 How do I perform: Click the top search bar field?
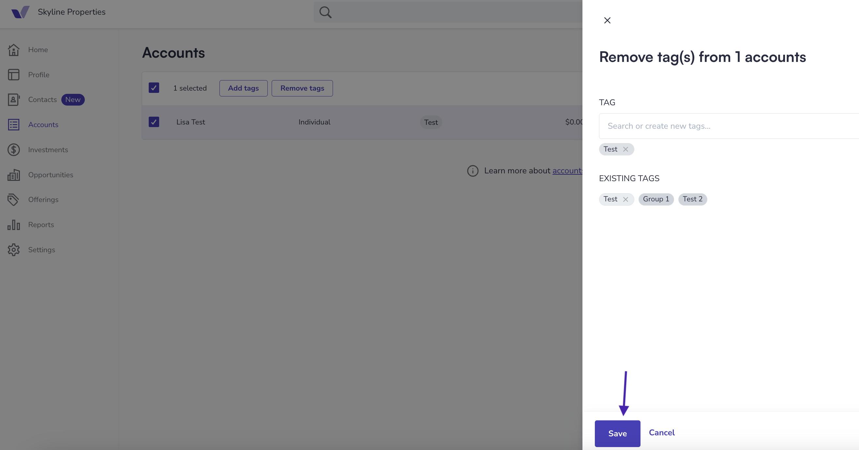(x=448, y=12)
